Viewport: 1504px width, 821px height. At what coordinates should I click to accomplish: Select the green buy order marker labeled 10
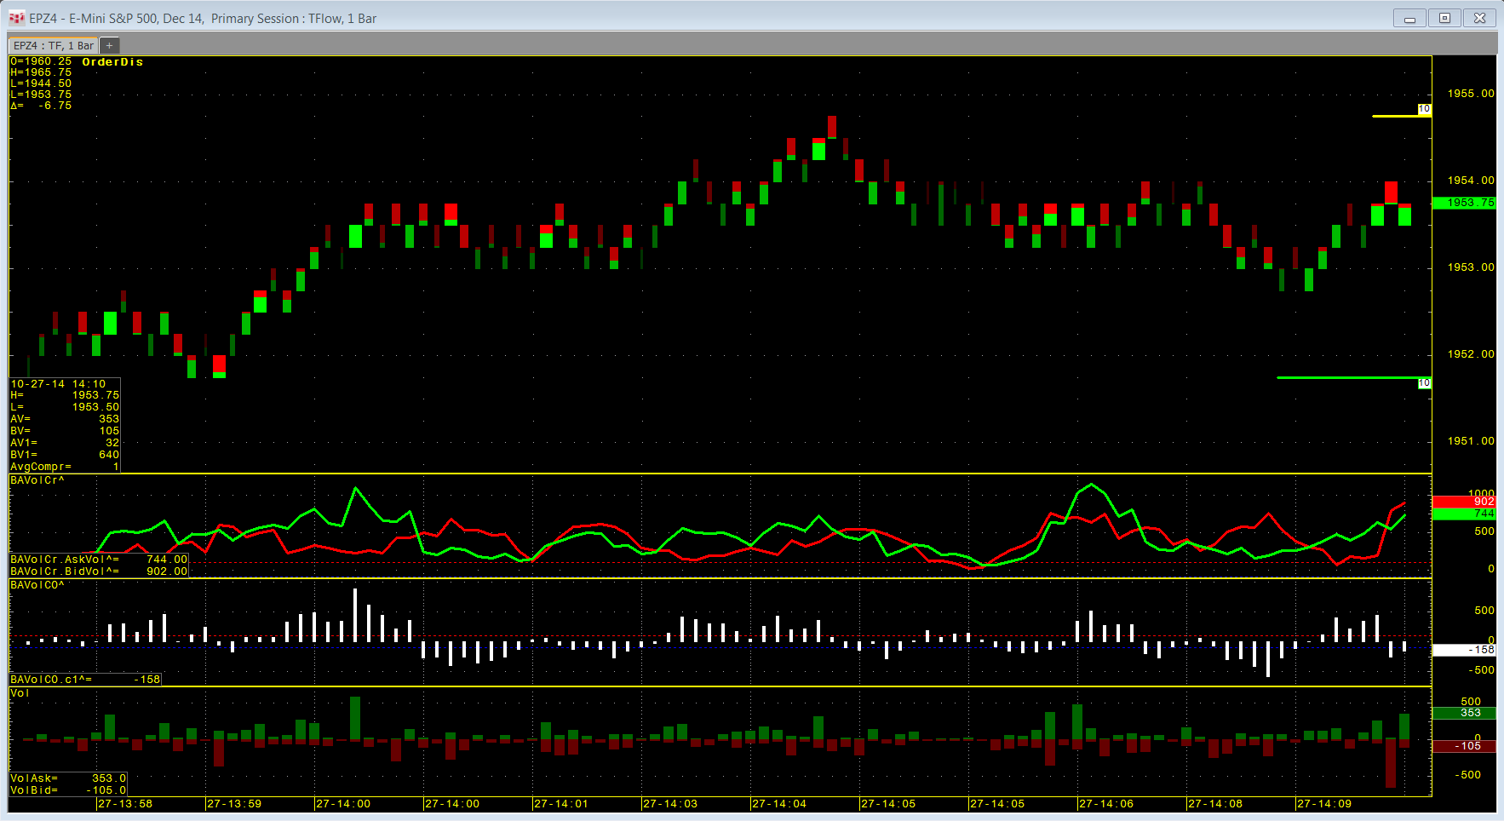(1424, 383)
